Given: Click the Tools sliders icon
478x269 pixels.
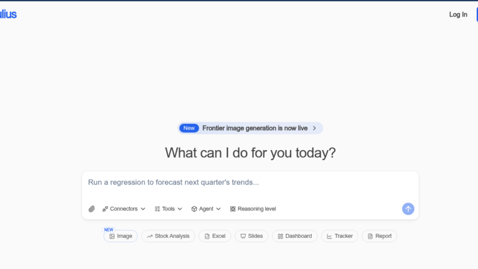Looking at the screenshot, I should click(x=157, y=209).
